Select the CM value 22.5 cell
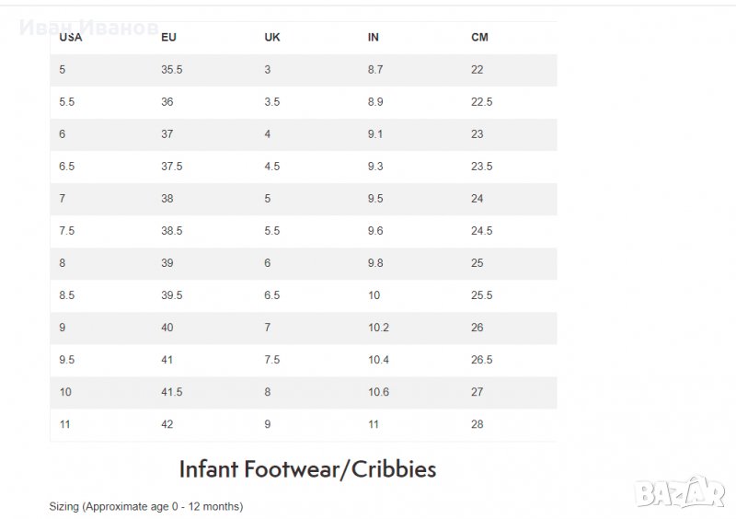The image size is (736, 519). click(x=481, y=102)
